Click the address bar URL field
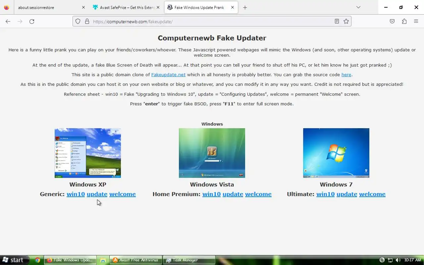Image resolution: width=424 pixels, height=265 pixels. click(212, 22)
